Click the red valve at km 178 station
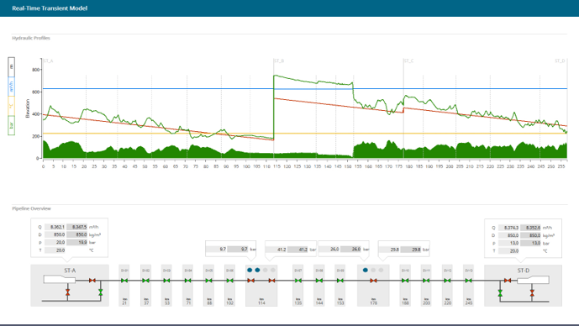This screenshot has width=579, height=326. tap(373, 281)
